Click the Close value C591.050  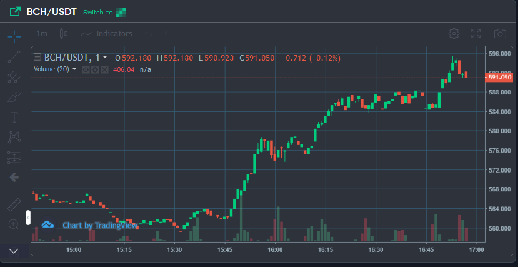coord(257,58)
